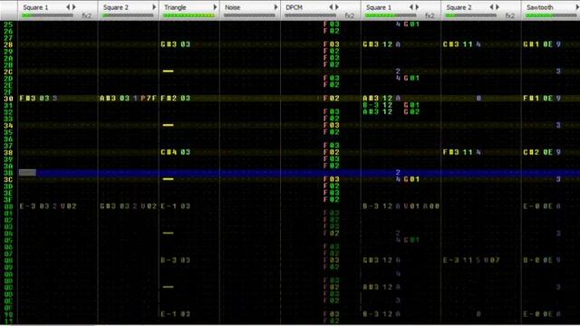This screenshot has height=326, width=580.
Task: Mute the Square 2 channel next to Triangle
Action: click(x=116, y=7)
